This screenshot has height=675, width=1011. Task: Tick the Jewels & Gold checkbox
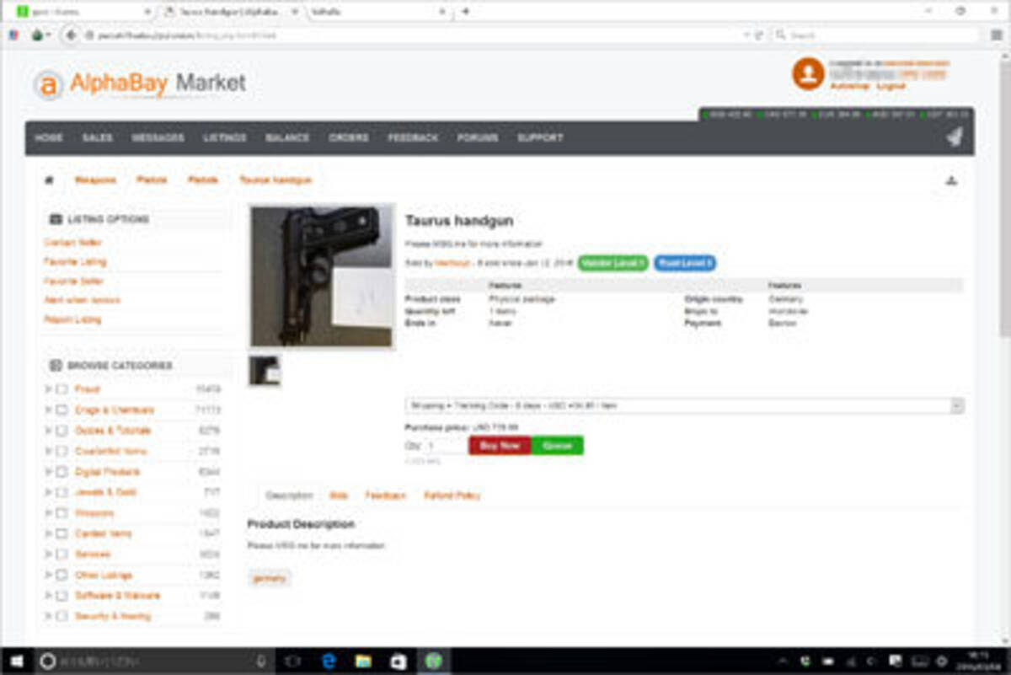click(x=62, y=492)
